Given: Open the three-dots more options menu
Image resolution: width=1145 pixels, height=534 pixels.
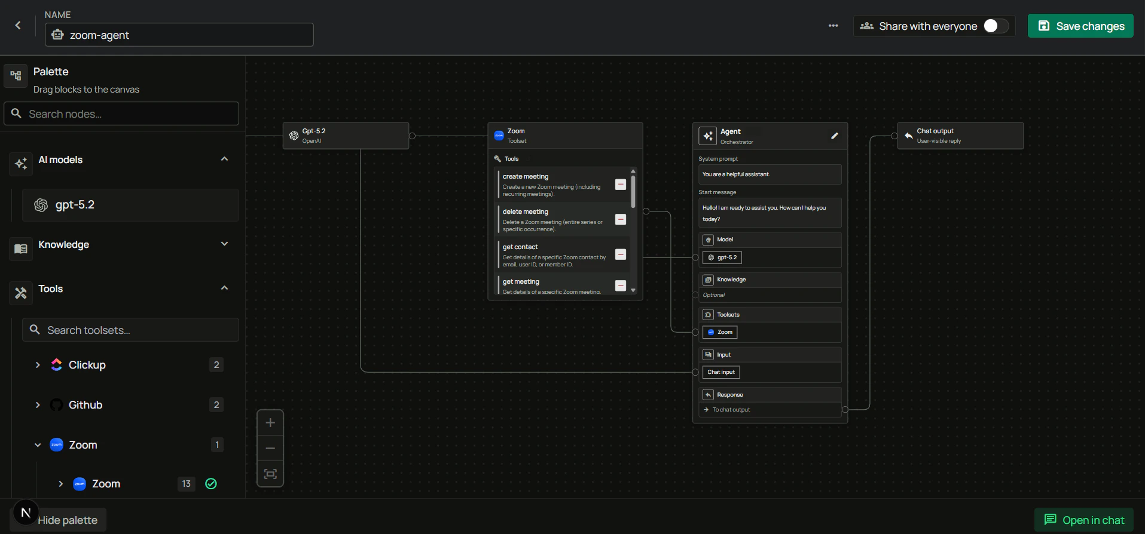Looking at the screenshot, I should pos(833,26).
